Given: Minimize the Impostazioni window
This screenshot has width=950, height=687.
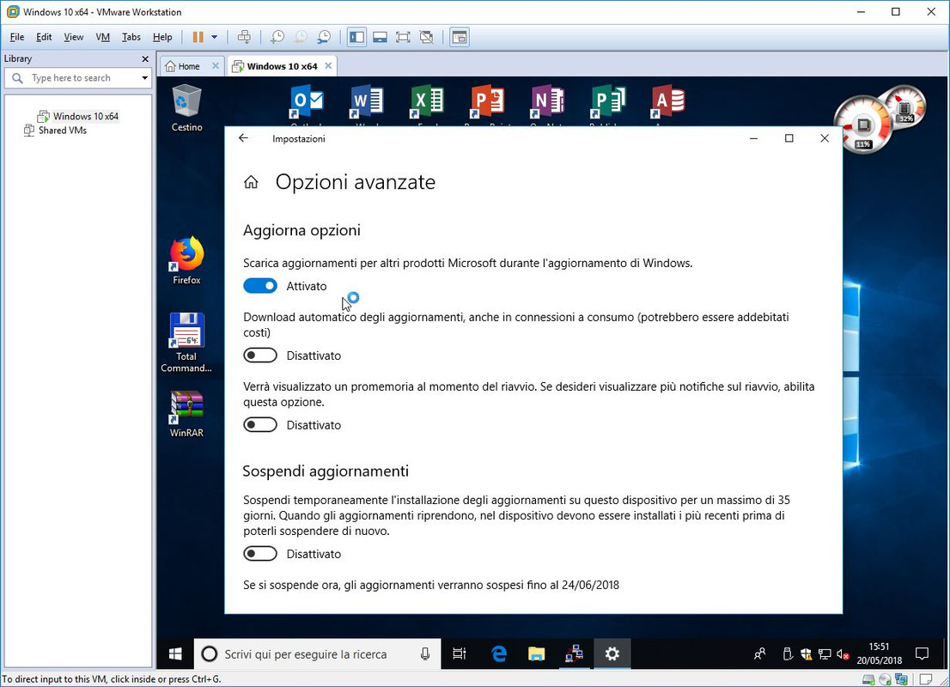Looking at the screenshot, I should (x=753, y=138).
